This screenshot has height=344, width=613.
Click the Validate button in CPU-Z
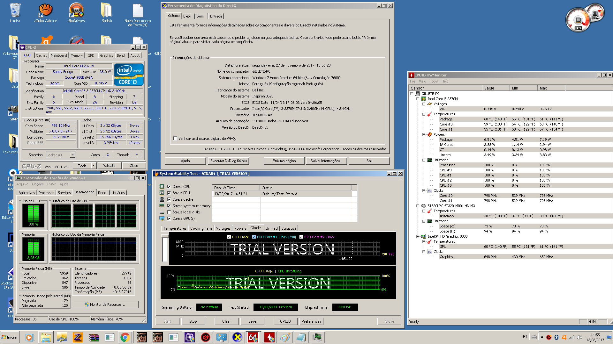109,166
